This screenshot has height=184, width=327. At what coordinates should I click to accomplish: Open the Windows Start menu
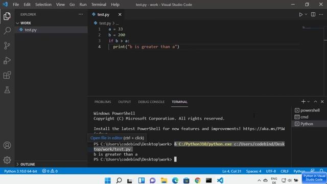click(108, 180)
